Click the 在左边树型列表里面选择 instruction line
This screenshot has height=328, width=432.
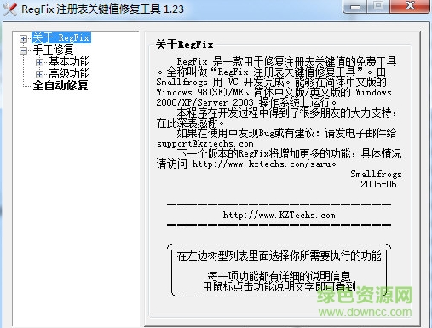(x=279, y=256)
